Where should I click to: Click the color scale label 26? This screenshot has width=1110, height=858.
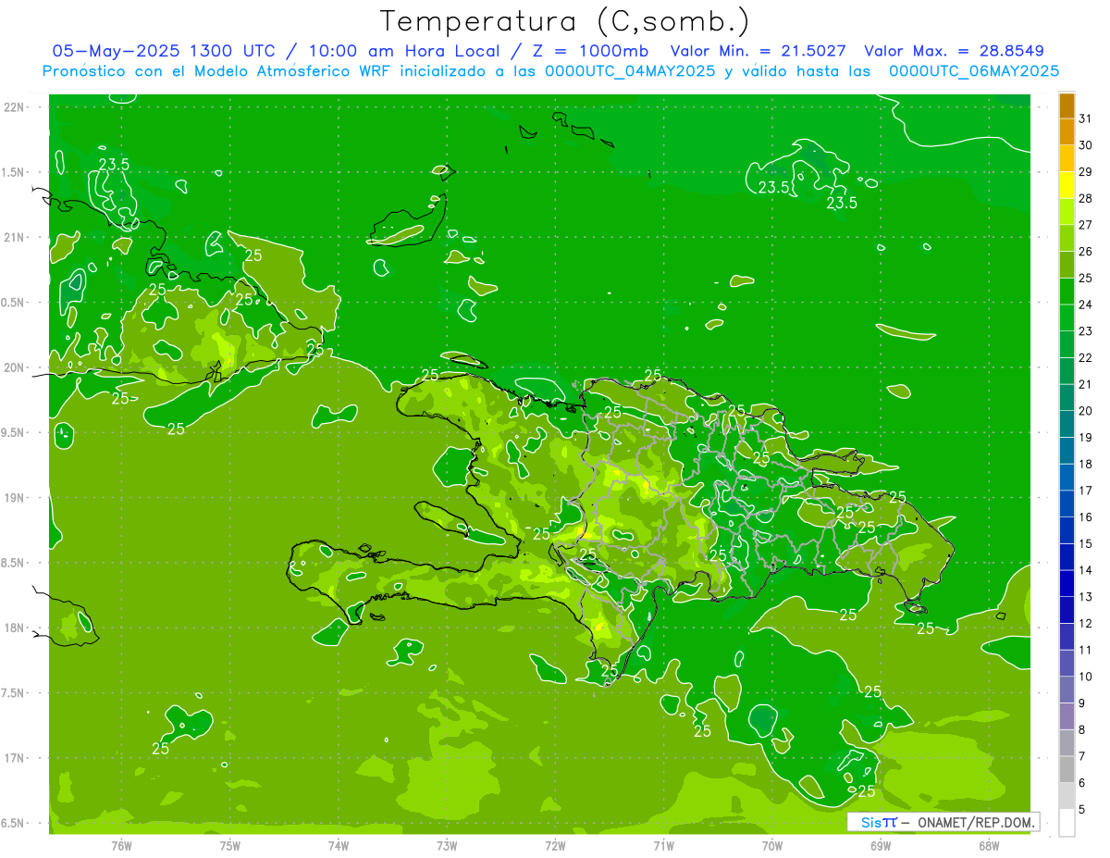[x=1086, y=251]
